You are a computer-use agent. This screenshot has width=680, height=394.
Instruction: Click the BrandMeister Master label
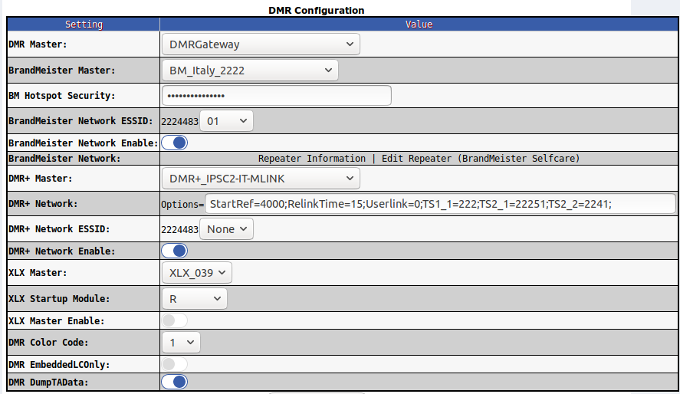point(61,71)
